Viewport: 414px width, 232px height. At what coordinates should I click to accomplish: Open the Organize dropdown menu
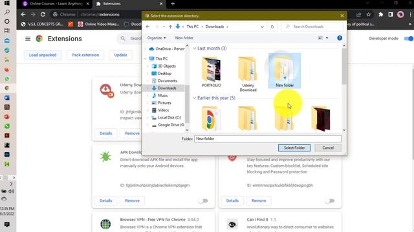[157, 38]
